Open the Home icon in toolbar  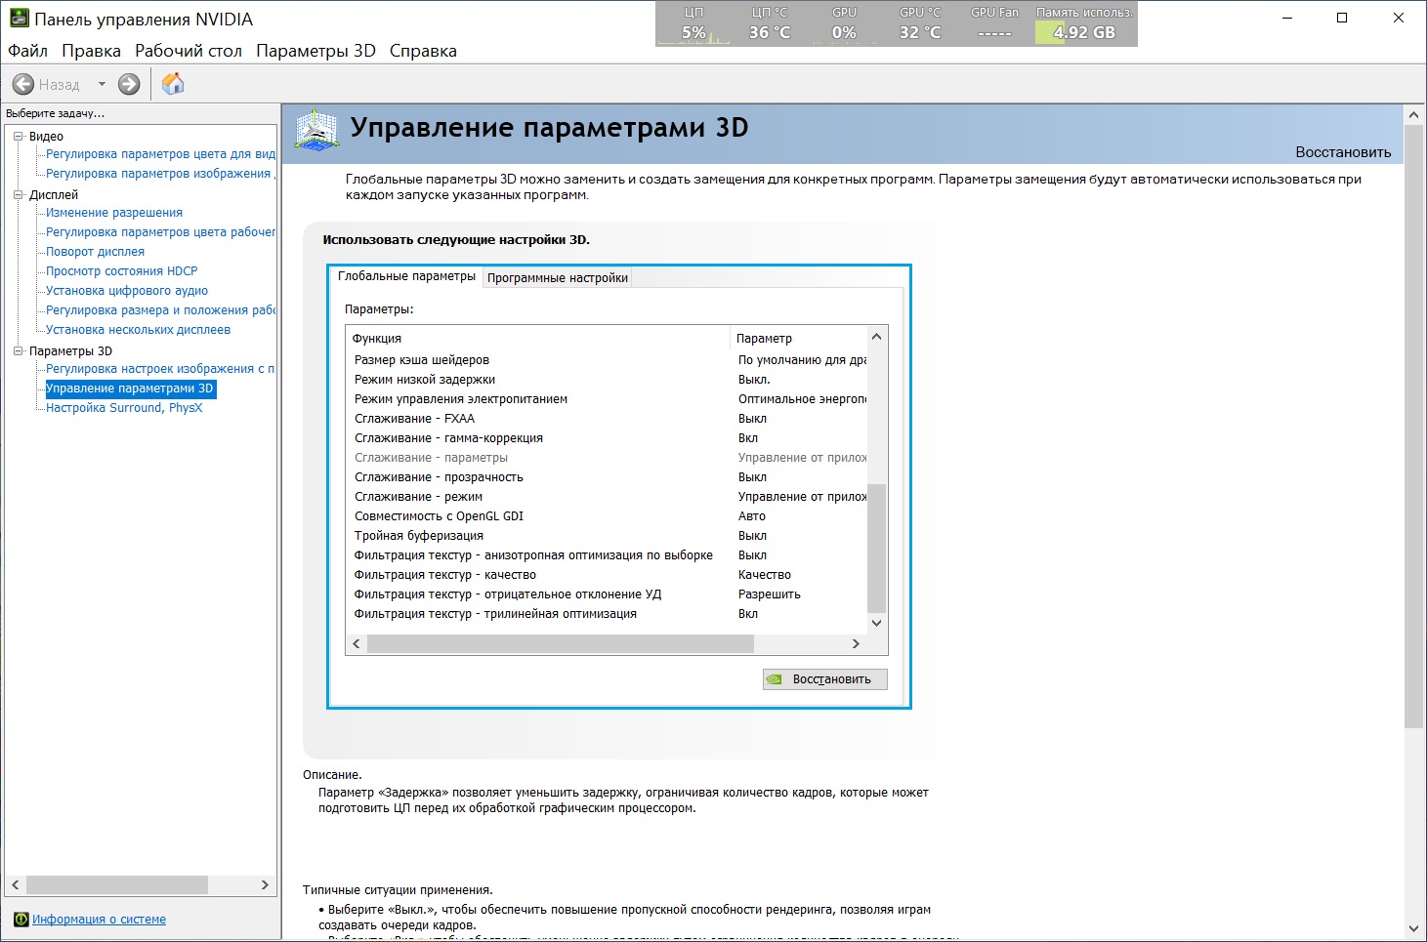tap(173, 84)
